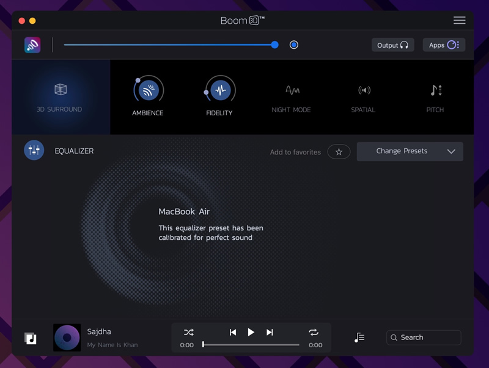Adjust the Fidelity intensity dial knob
This screenshot has width=489, height=368.
click(206, 92)
